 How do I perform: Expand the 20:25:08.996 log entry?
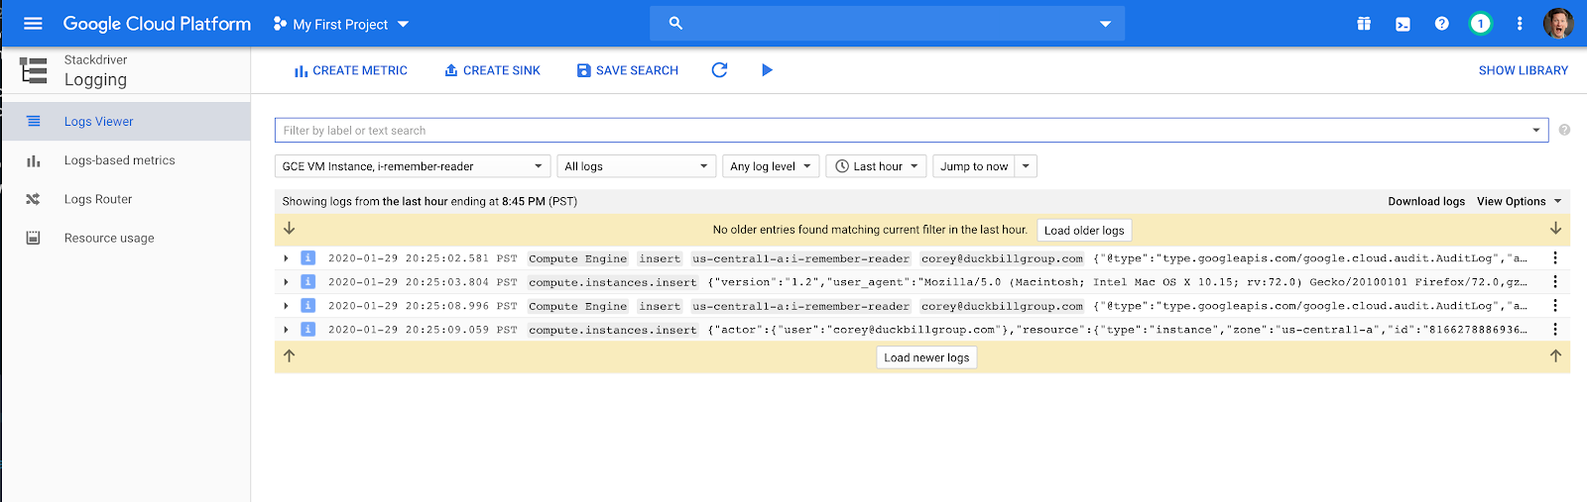click(286, 306)
